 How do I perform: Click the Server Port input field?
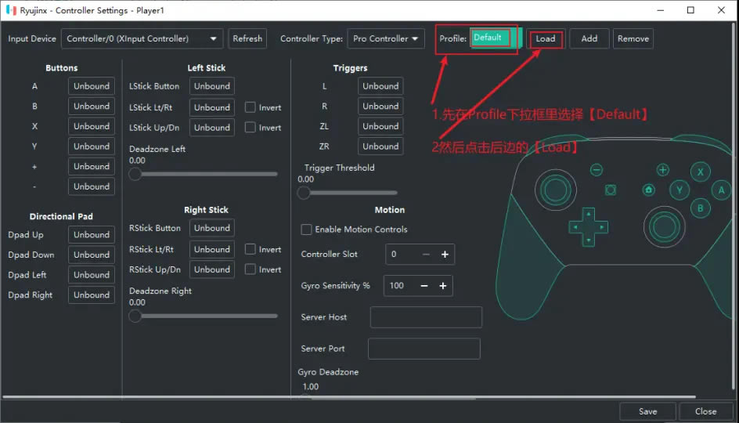[x=424, y=349]
